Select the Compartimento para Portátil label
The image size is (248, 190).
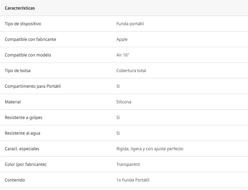click(33, 86)
